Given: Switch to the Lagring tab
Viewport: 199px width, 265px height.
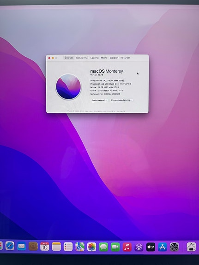Looking at the screenshot, I should click(x=94, y=58).
